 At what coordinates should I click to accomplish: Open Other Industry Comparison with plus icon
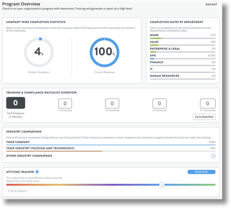tap(213, 156)
